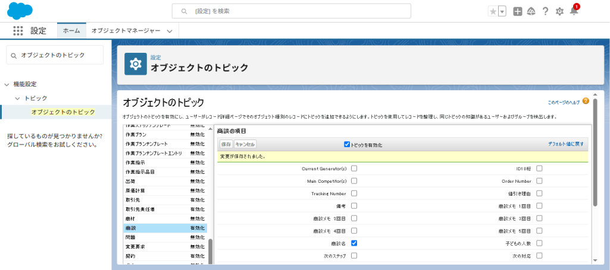Select 商材 in the object list

tap(165, 219)
